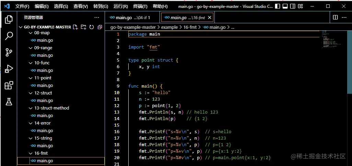The image size is (352, 166).
Task: Open main.go under 10-func
Action: pos(61,71)
